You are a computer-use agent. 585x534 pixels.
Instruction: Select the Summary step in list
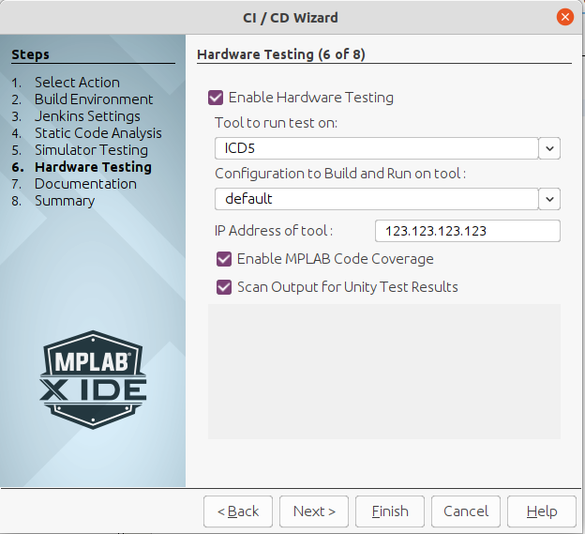(x=65, y=201)
